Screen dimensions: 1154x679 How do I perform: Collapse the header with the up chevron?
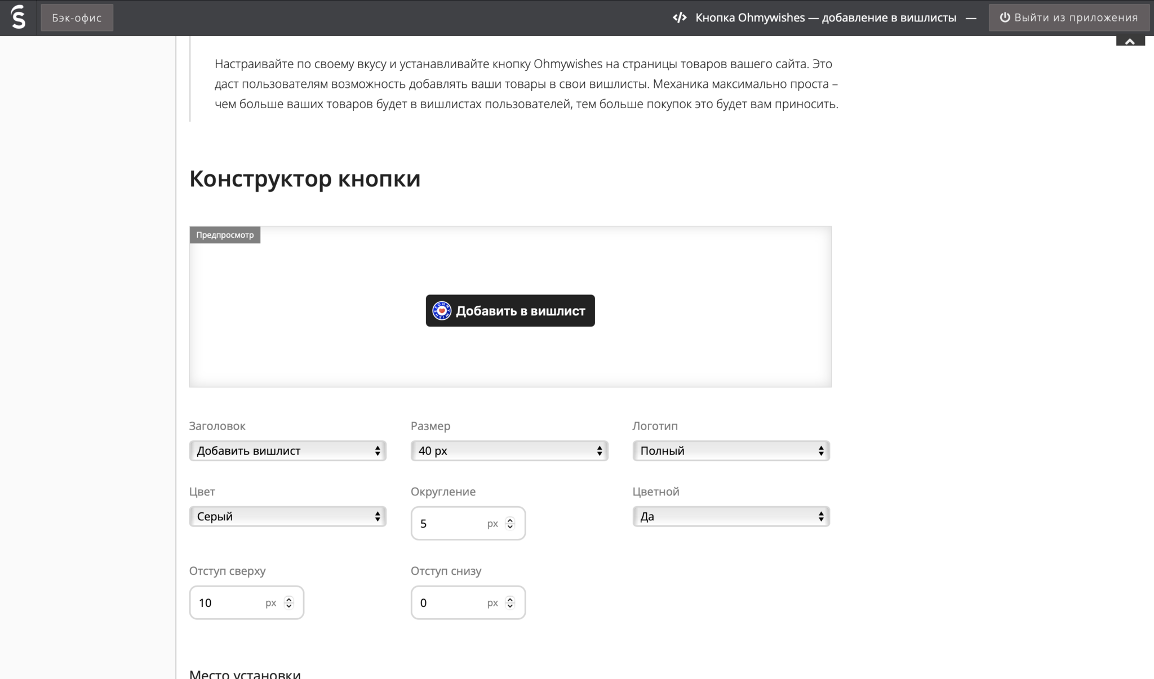pos(1130,41)
